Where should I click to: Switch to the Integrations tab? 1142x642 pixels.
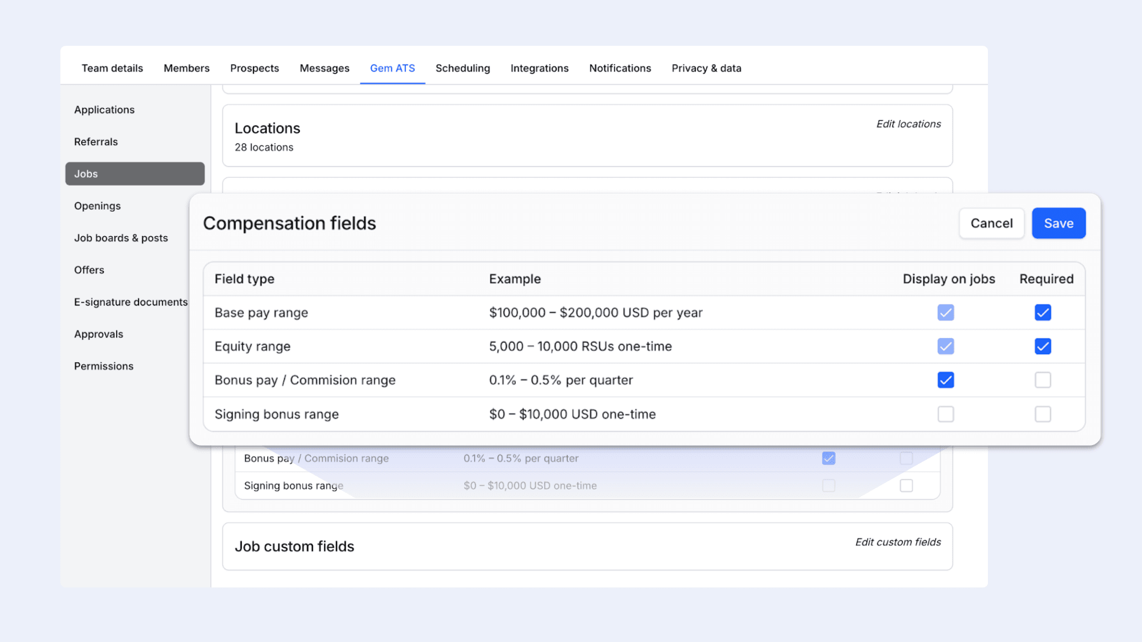point(540,68)
